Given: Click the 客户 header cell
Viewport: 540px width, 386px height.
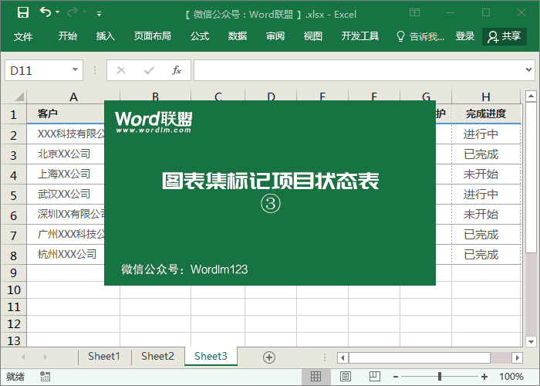Looking at the screenshot, I should [66, 113].
